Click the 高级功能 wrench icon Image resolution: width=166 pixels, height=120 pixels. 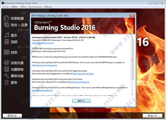tap(7, 76)
